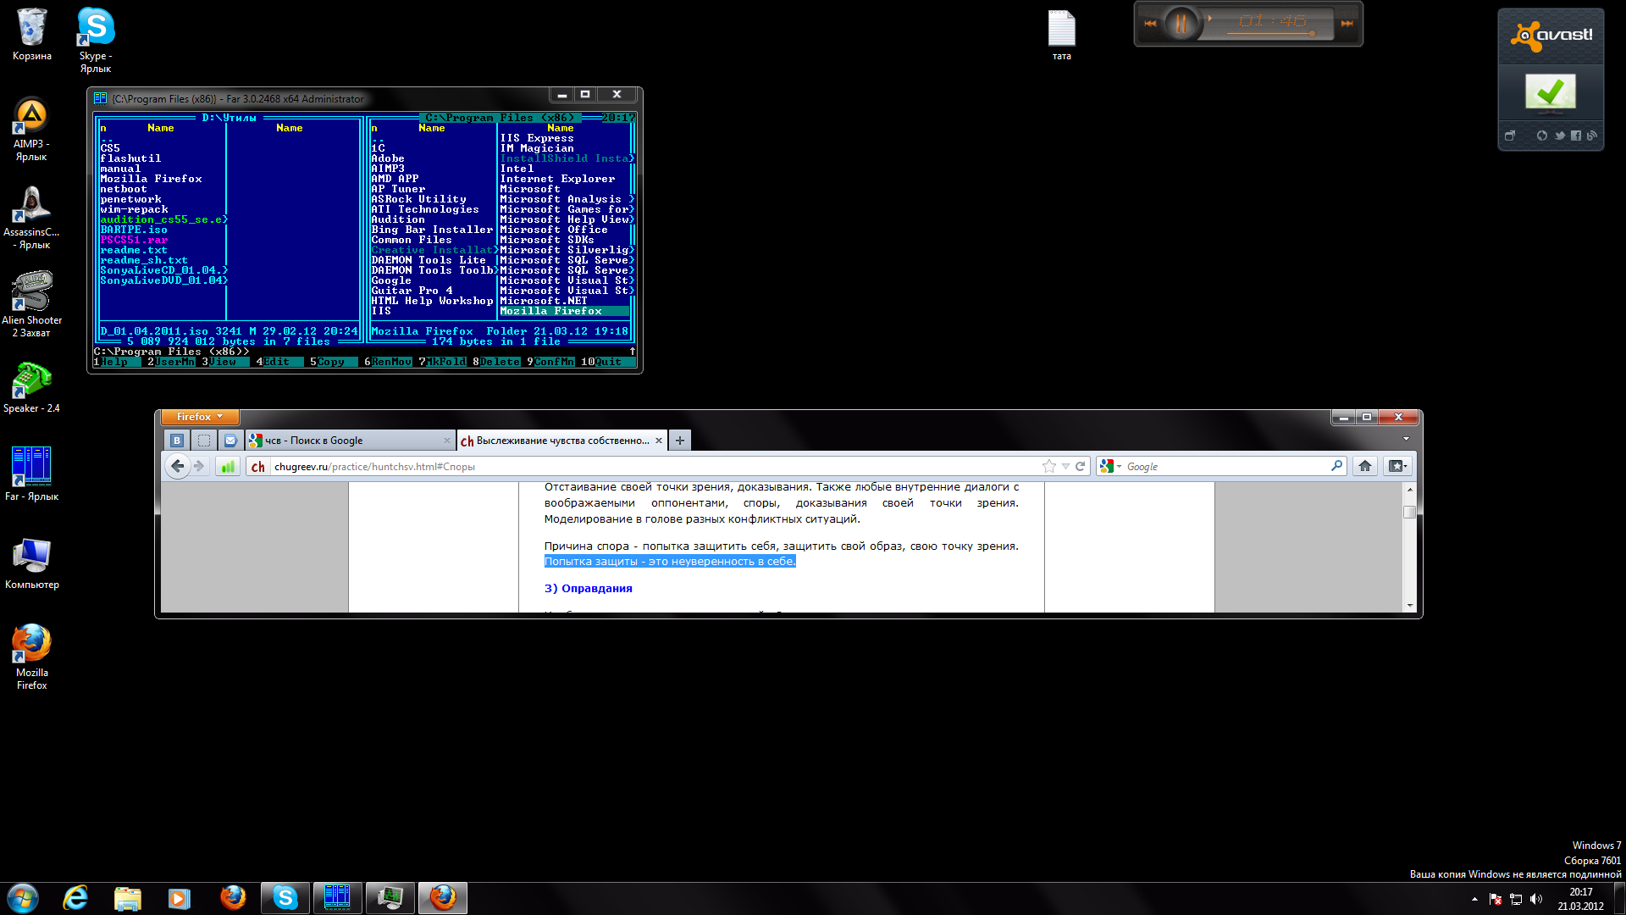Select 'Internet Explorer' folder in Far

tap(557, 179)
